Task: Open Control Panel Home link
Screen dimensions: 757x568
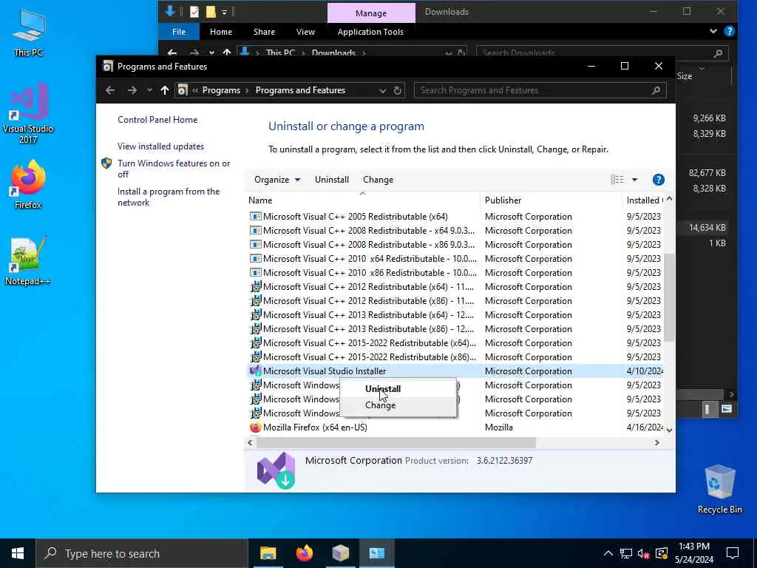Action: (x=157, y=120)
